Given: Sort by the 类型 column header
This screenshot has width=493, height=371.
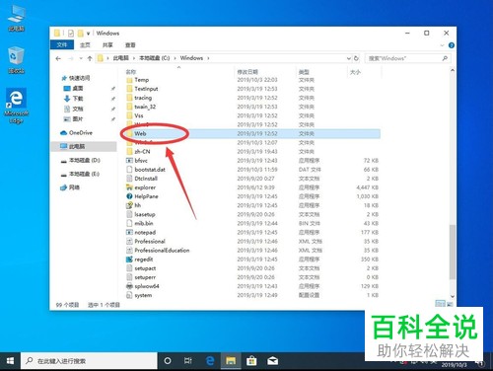Looking at the screenshot, I should pos(304,72).
